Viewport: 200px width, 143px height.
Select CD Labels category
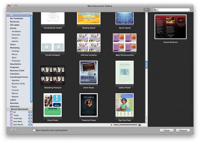pyautogui.click(x=15, y=25)
